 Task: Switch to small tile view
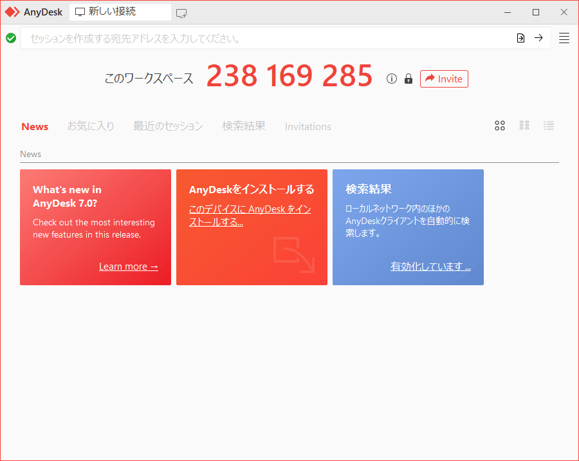[x=524, y=126]
